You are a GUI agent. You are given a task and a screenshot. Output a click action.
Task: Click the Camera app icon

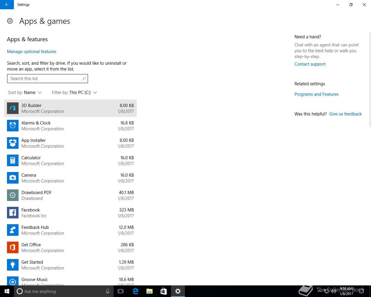click(13, 178)
